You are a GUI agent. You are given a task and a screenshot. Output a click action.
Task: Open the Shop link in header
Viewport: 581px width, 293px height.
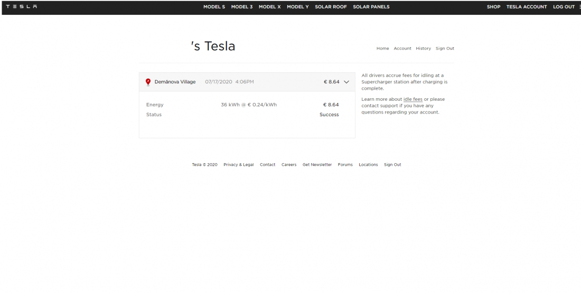click(x=493, y=7)
